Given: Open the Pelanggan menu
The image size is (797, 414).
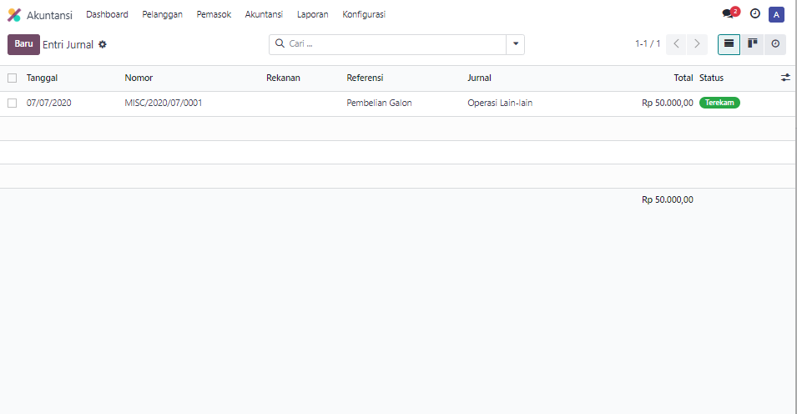Looking at the screenshot, I should [x=162, y=14].
